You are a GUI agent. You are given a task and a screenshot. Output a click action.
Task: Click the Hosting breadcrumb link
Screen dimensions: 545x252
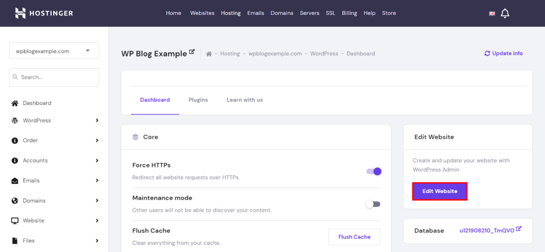230,54
